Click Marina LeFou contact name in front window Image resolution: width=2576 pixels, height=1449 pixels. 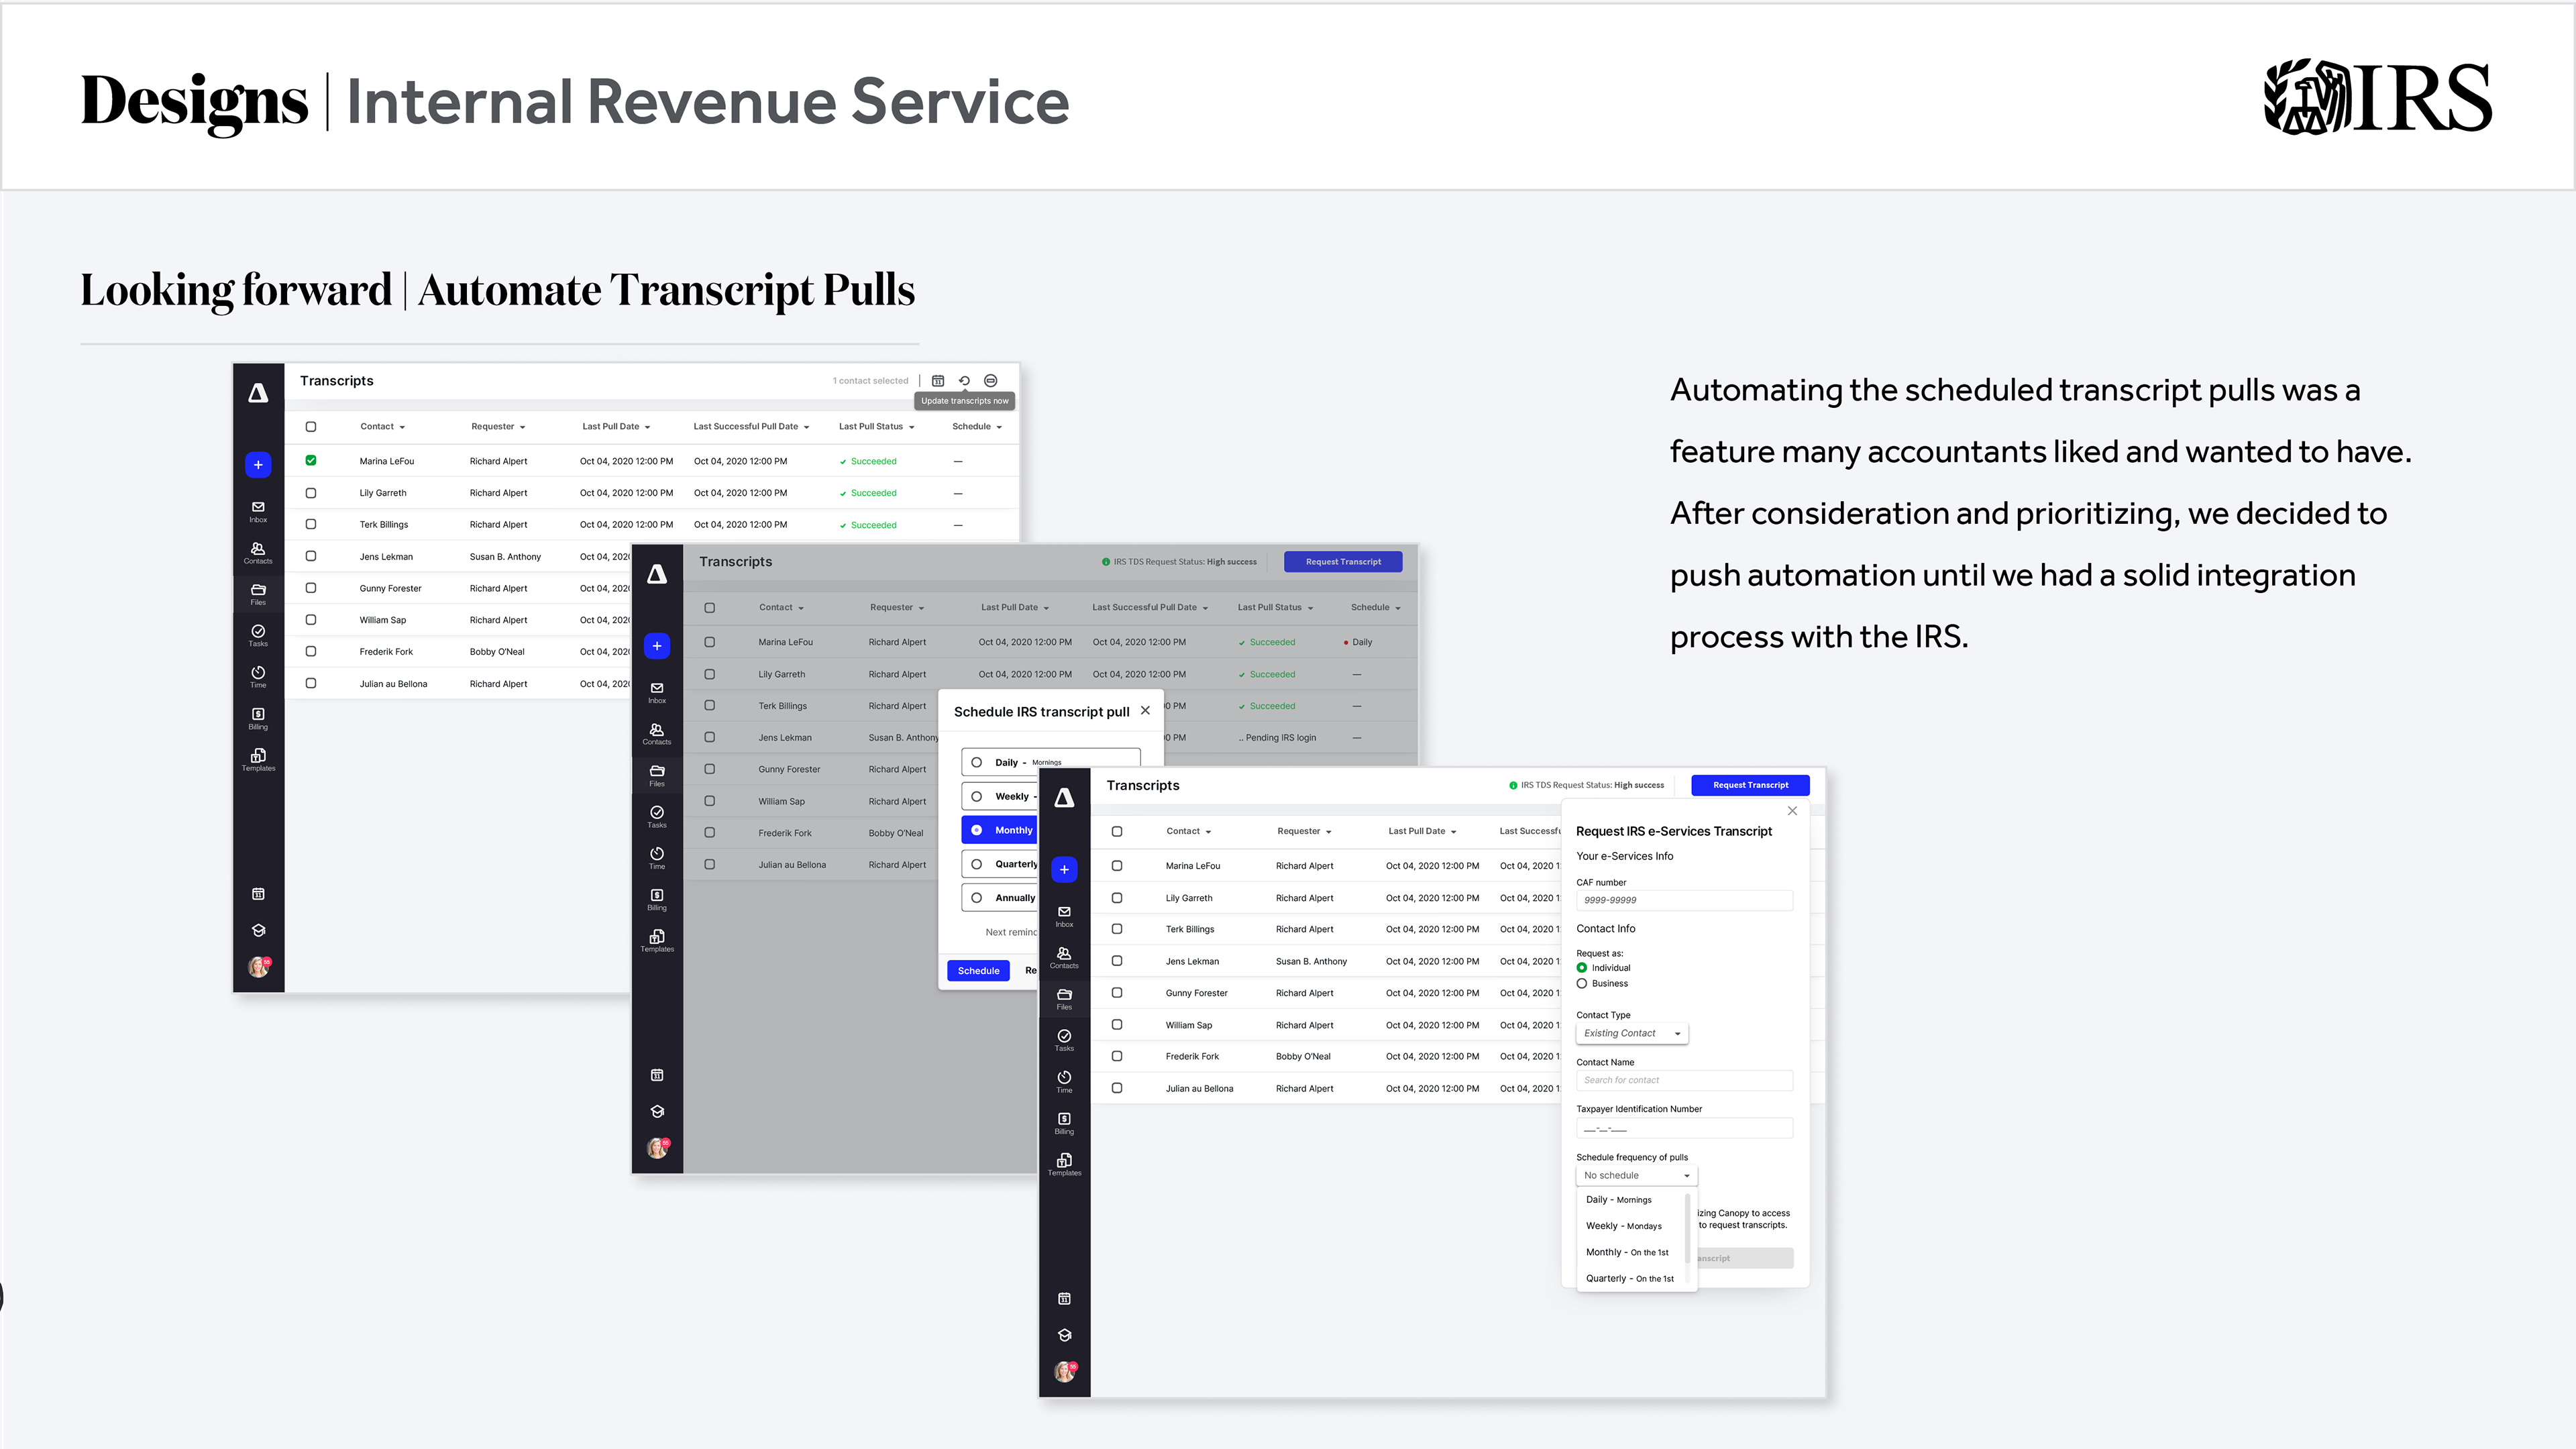[x=1192, y=866]
